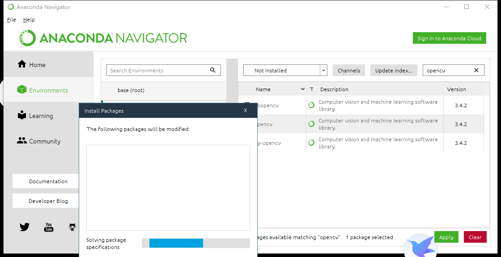Click the T column header
The image size is (501, 257).
pos(311,89)
